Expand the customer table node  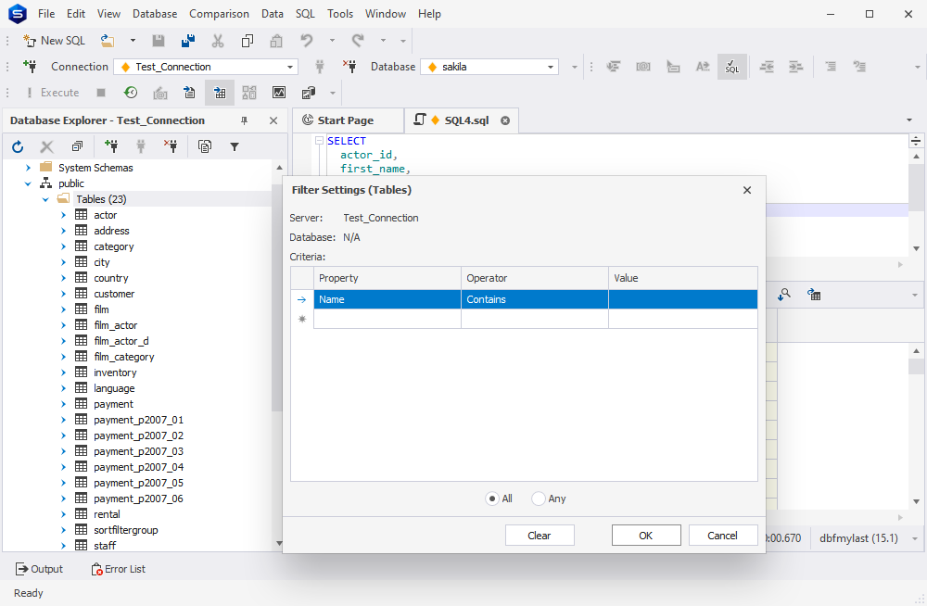[63, 294]
